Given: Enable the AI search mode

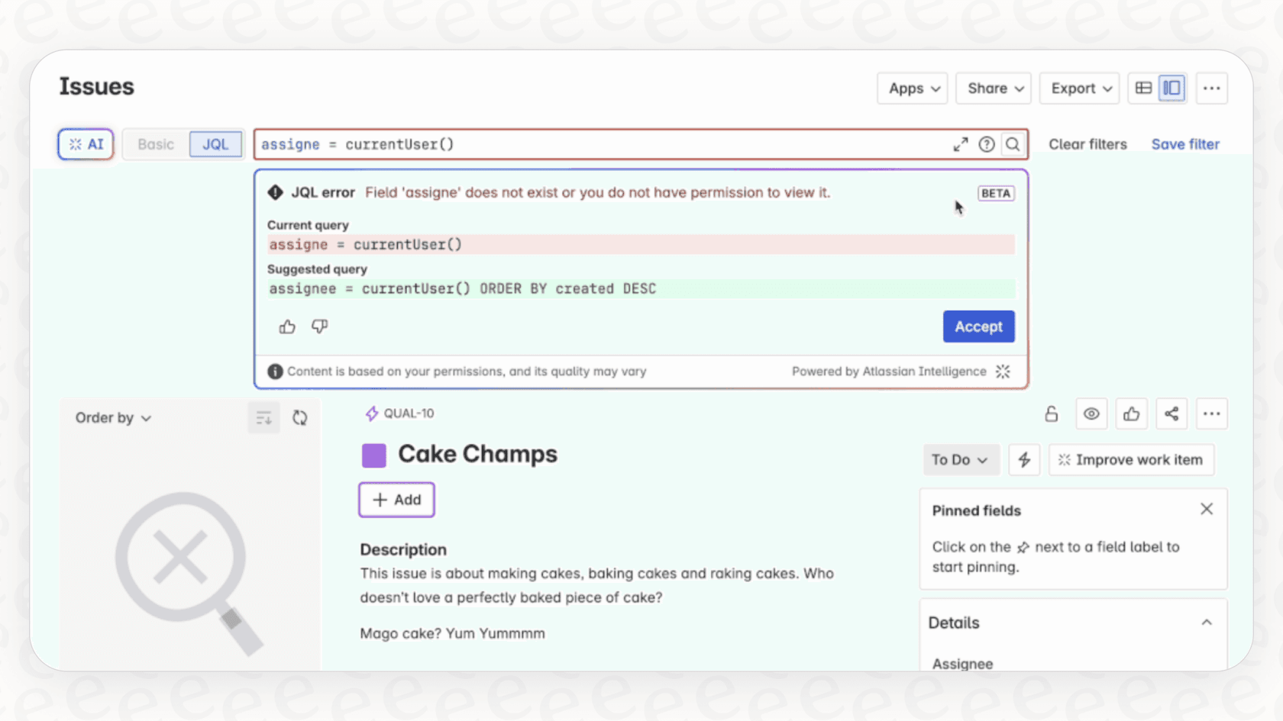Looking at the screenshot, I should [85, 143].
